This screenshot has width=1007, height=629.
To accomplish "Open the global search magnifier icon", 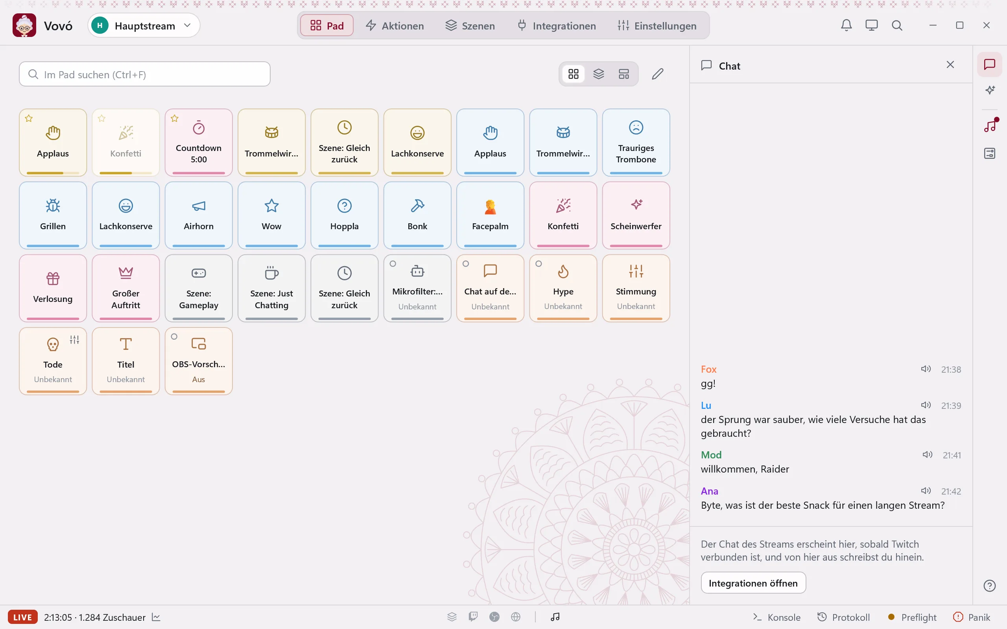I will coord(897,26).
